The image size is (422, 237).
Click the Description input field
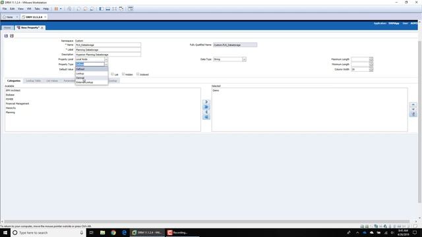(x=108, y=55)
